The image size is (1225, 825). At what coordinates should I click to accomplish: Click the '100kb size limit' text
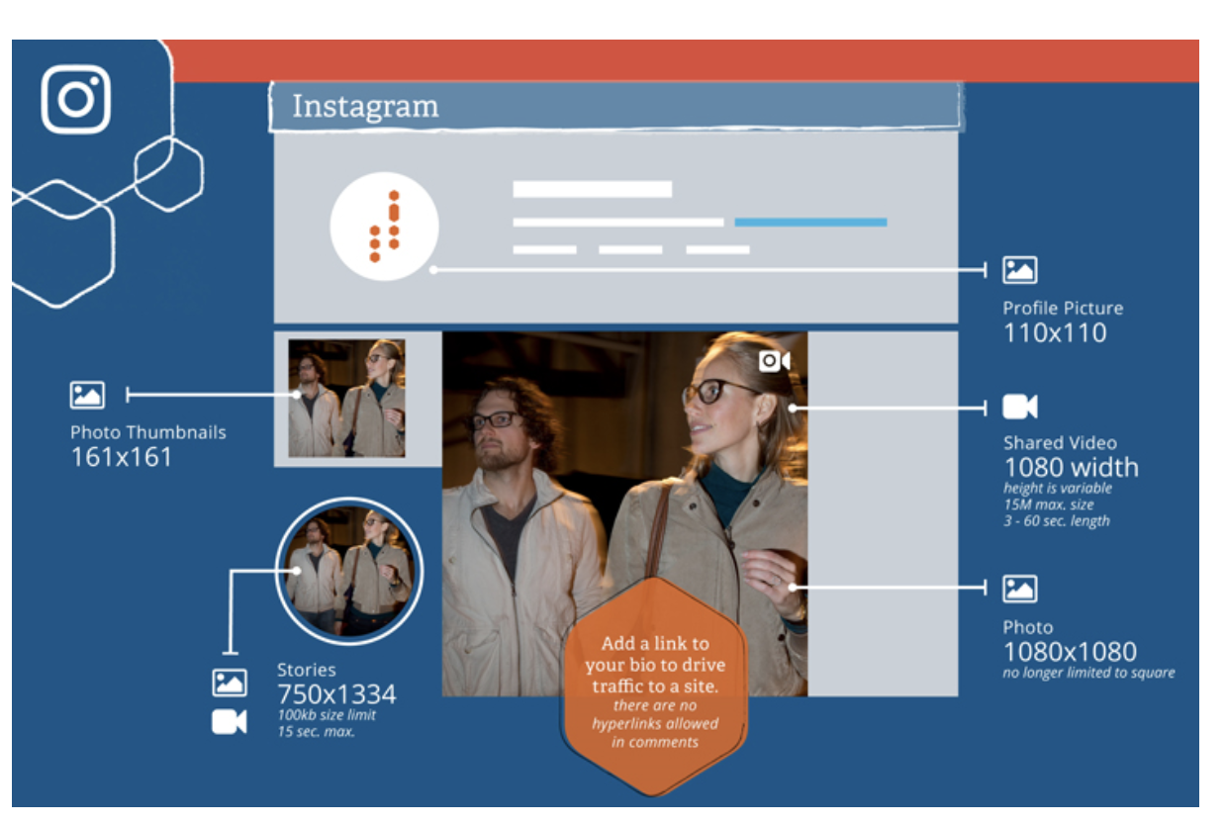[327, 714]
